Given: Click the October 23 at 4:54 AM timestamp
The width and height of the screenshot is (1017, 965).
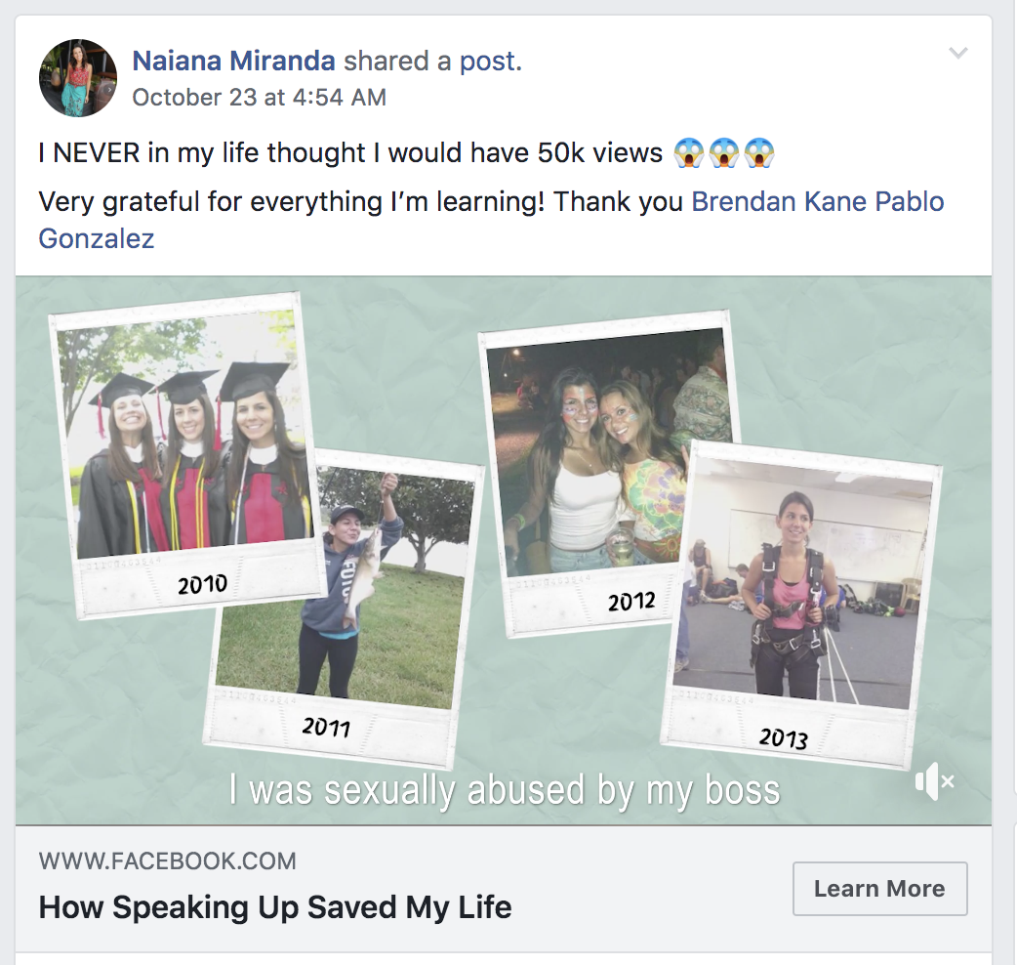Looking at the screenshot, I should click(259, 98).
